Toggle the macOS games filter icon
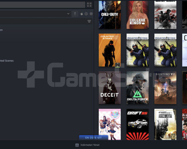This screenshot has height=149, width=187. coord(82,14)
